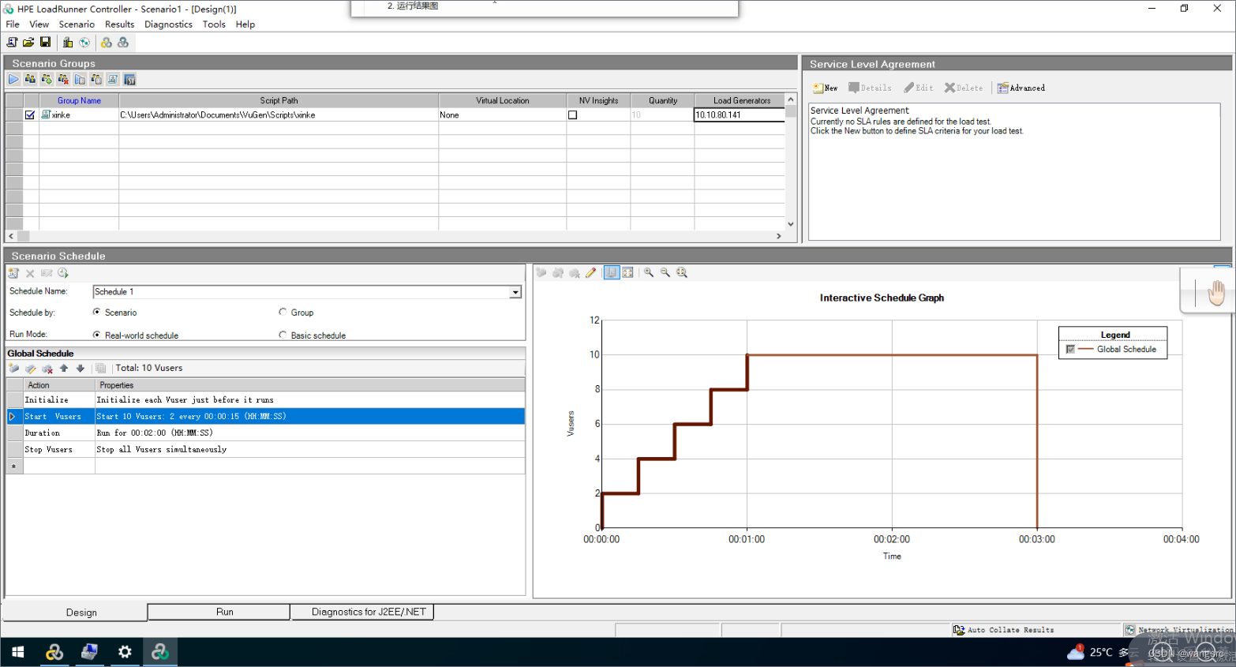Click the gray rings icon in the main toolbar

pyautogui.click(x=123, y=43)
